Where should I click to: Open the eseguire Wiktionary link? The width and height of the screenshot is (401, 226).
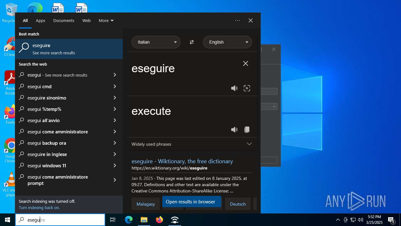click(x=182, y=161)
